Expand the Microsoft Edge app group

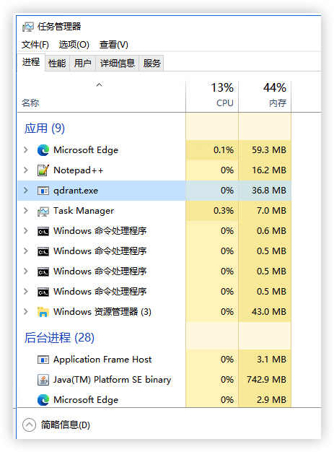tap(26, 150)
